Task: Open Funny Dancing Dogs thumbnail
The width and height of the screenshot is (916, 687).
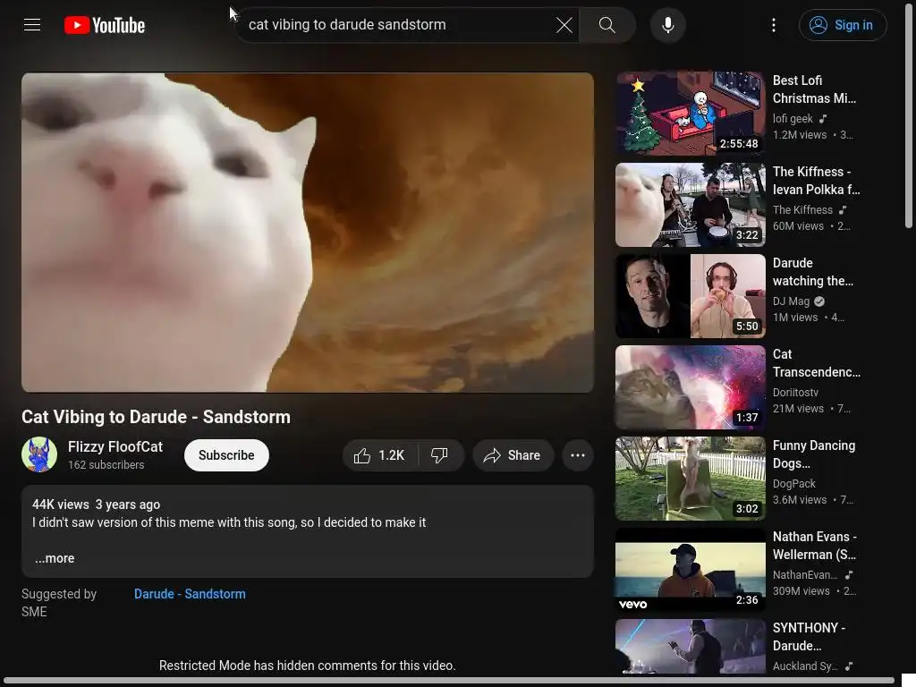Action: click(x=690, y=478)
